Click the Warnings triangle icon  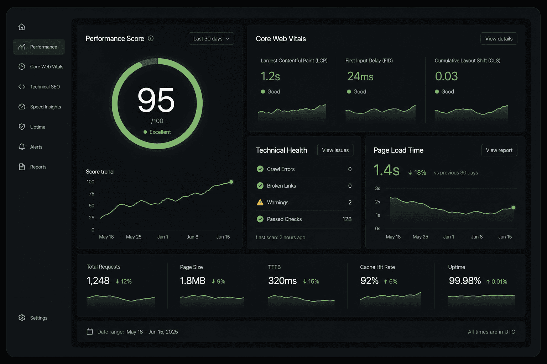point(260,202)
